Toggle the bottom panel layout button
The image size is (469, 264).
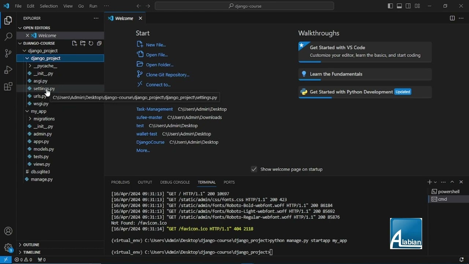click(x=399, y=6)
